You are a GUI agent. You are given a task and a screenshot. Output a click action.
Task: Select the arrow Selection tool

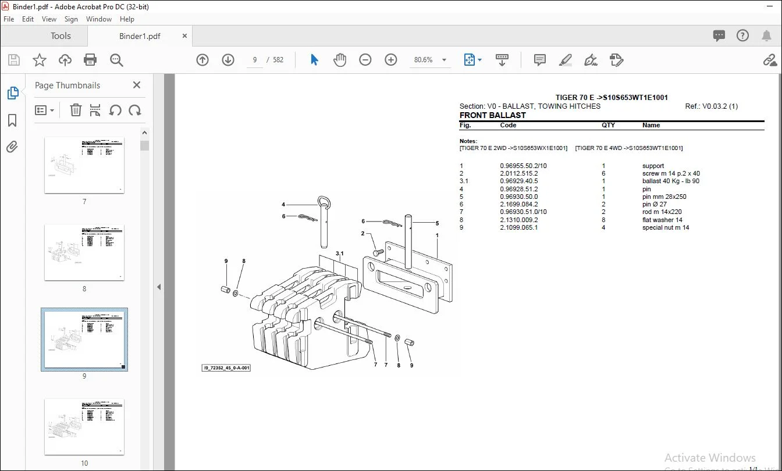point(314,60)
